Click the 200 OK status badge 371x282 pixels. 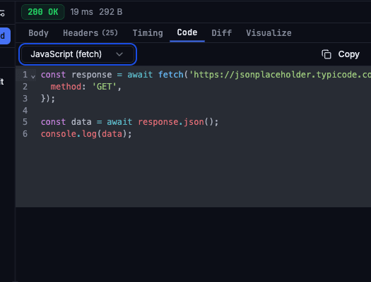coord(43,12)
